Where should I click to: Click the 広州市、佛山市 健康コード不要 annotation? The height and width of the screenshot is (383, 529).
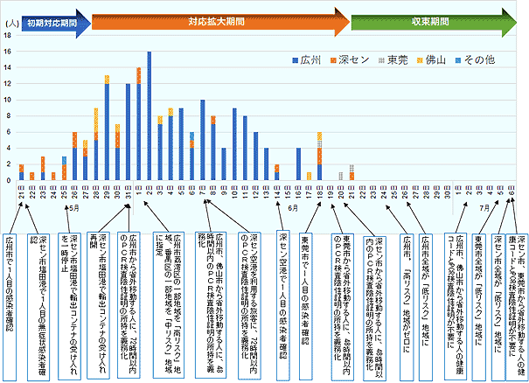[456, 306]
